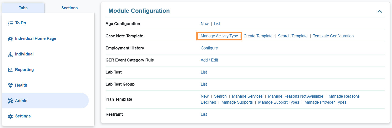
Task: Switch to the Sections tab
Action: point(69,8)
